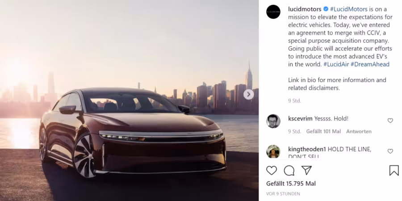The image size is (402, 201).
Task: Open kscevrim's avatar
Action: [x=273, y=121]
